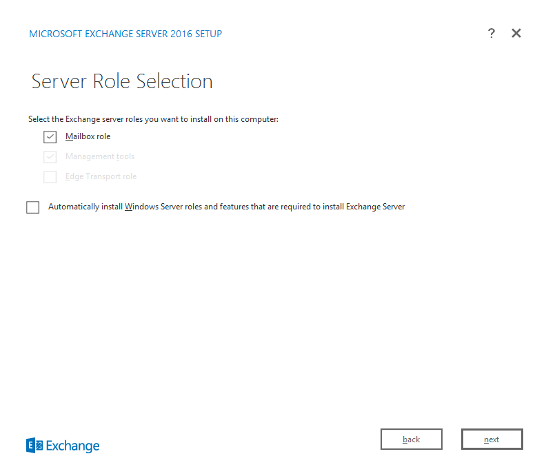Close the Exchange setup wizard
The image size is (546, 476).
[516, 33]
